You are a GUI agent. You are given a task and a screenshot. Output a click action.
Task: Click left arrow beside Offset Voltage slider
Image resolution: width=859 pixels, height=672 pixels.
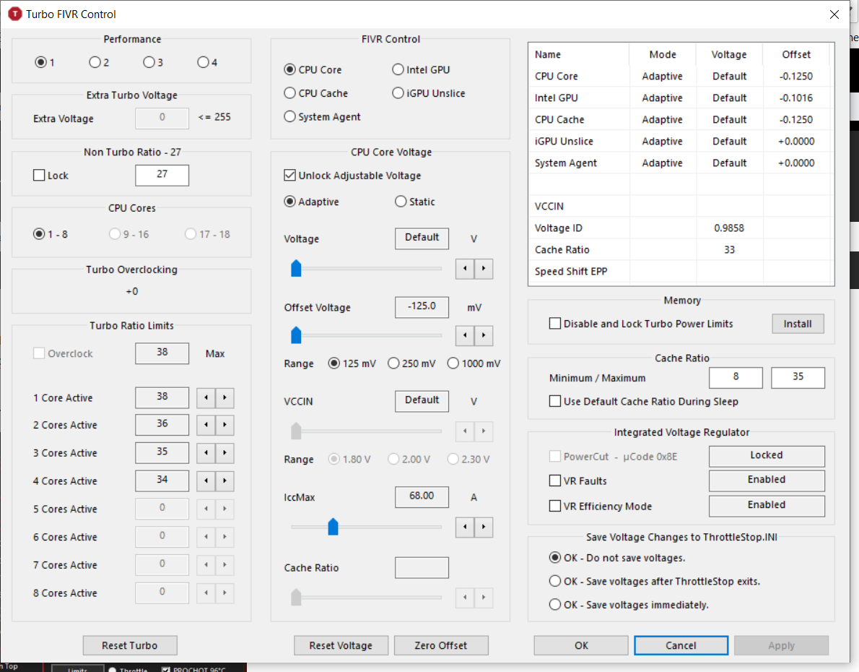pos(465,335)
